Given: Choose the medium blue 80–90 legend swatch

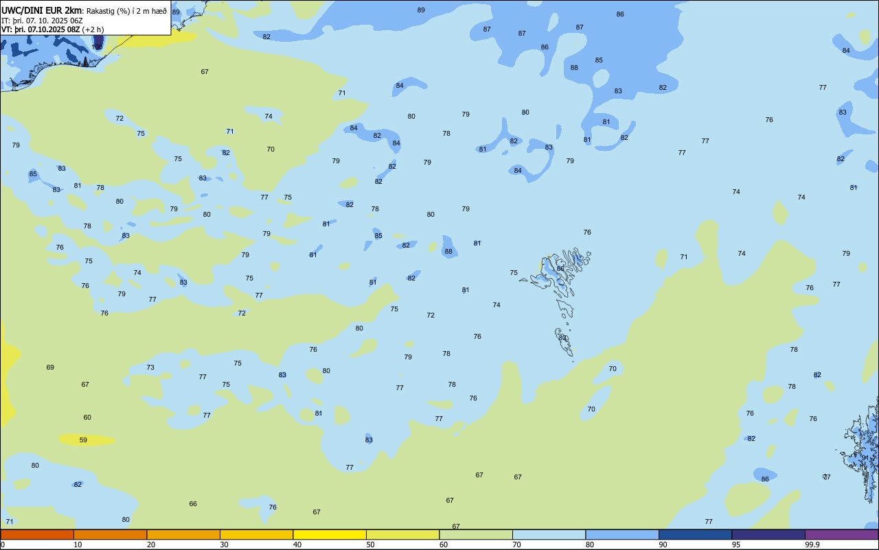Looking at the screenshot, I should [622, 534].
